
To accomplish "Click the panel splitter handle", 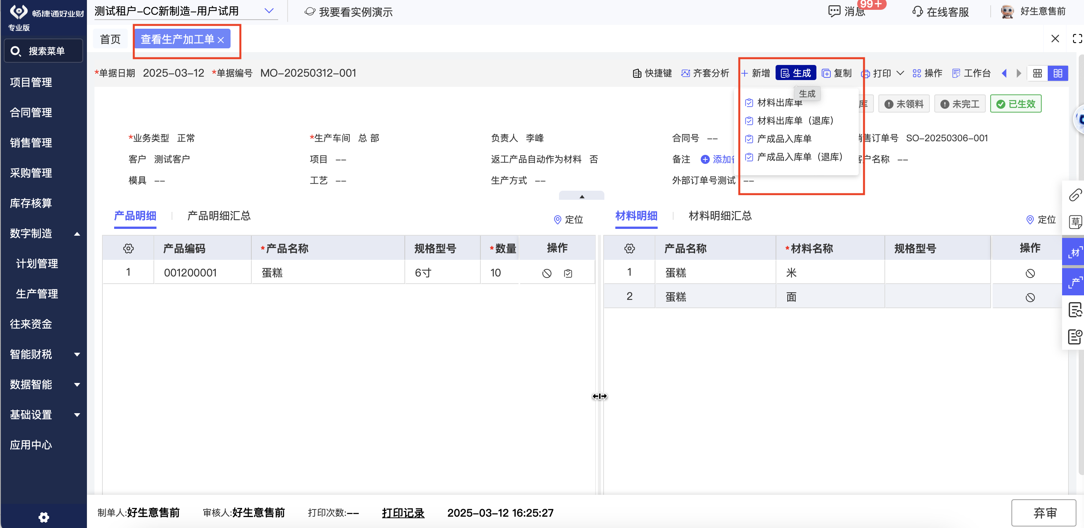I will pos(600,396).
